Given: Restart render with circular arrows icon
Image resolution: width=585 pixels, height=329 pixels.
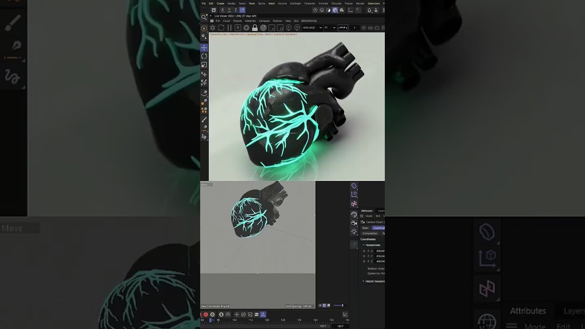Looking at the screenshot, I should pos(221,28).
